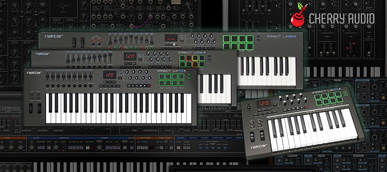The height and width of the screenshot is (172, 387).
Task: Tap the top-left green pad on the LX25+
Action: [318, 97]
